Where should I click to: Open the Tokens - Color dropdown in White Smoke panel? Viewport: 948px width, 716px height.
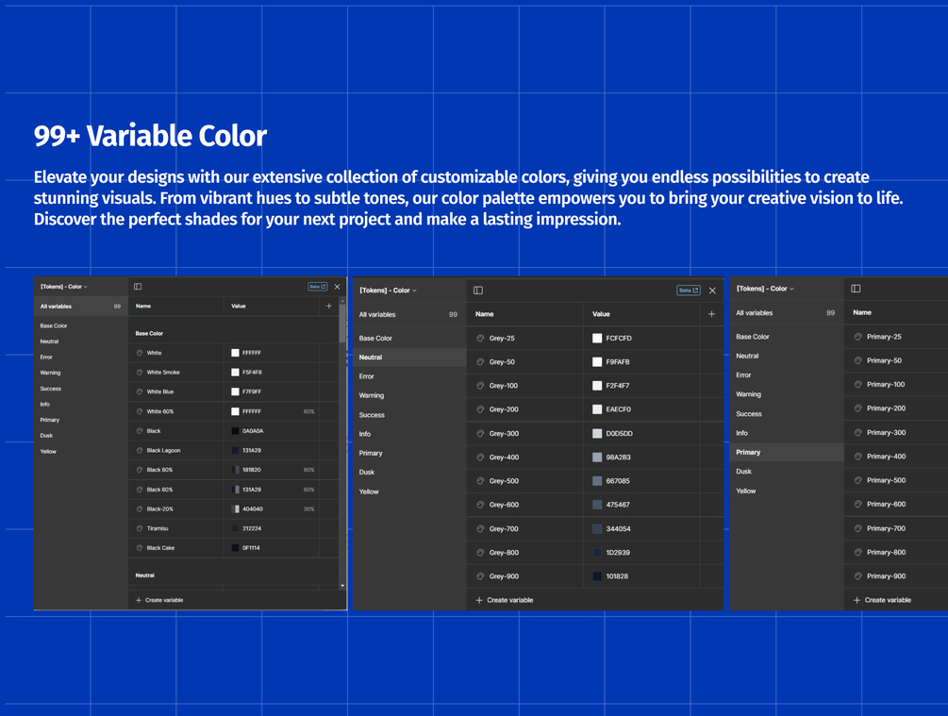64,287
